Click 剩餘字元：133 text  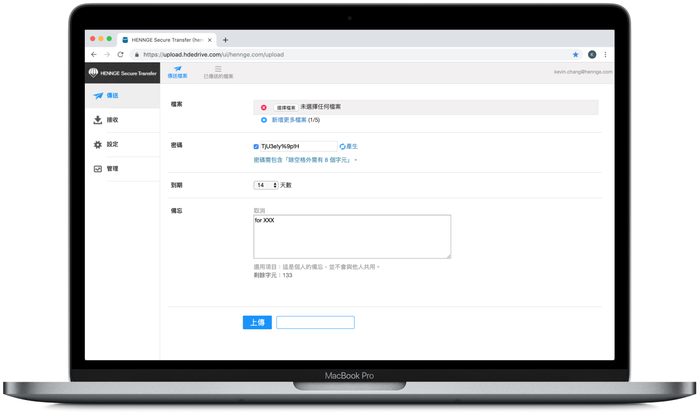click(x=273, y=275)
